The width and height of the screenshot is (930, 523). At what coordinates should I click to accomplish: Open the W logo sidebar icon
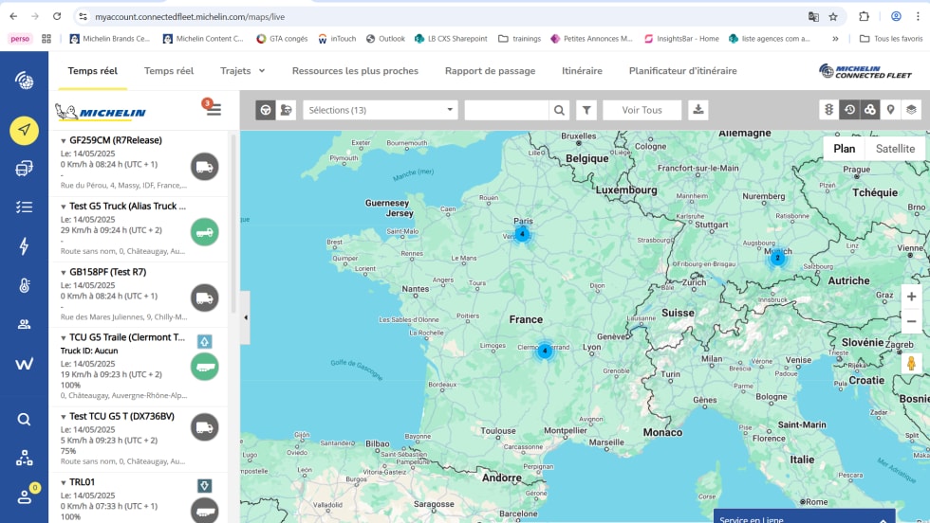(24, 364)
